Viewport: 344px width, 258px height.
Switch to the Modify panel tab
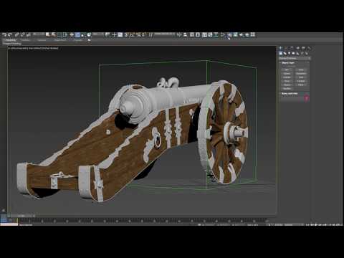pos(286,48)
